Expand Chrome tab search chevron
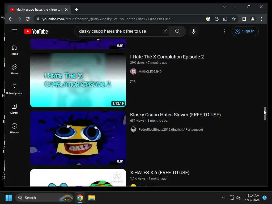This screenshot has height=204, width=272. 224,7
